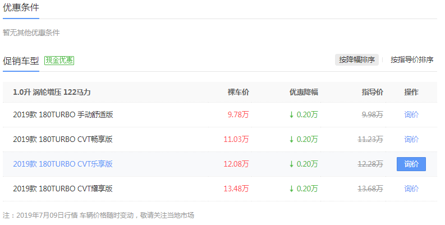Select the 9.78万 bare car price
The height and width of the screenshot is (225, 445).
pyautogui.click(x=238, y=114)
